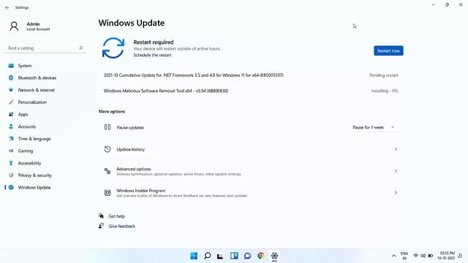Select Bluetooth & devices in the sidebar
The width and height of the screenshot is (468, 263).
click(45, 78)
